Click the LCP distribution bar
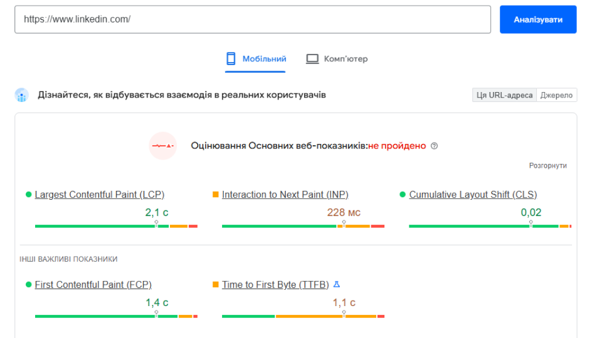This screenshot has width=602, height=338. pos(117,226)
